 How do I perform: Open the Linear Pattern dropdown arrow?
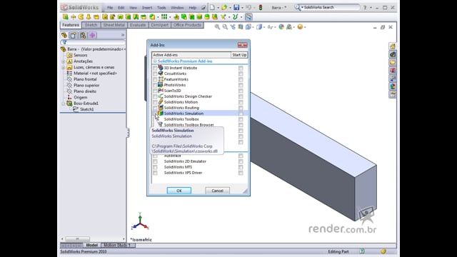170,17
